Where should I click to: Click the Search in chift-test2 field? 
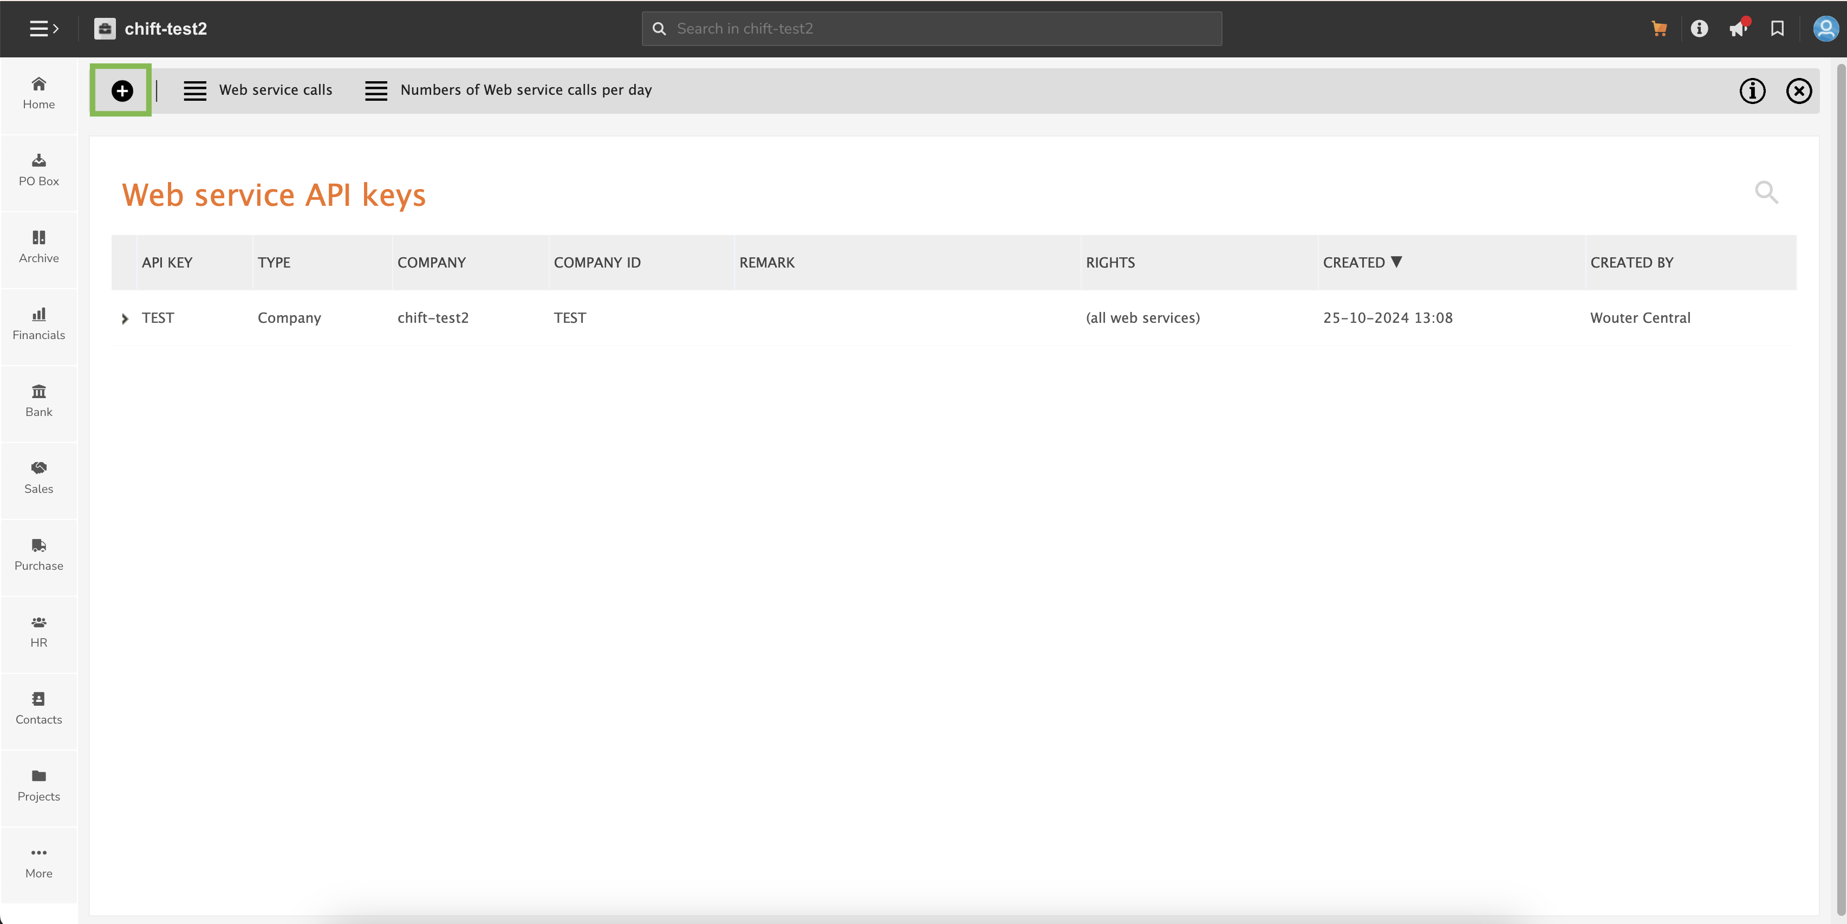[x=932, y=29]
